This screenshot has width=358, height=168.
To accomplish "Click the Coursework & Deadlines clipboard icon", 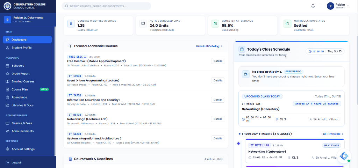I will pyautogui.click(x=70, y=159).
